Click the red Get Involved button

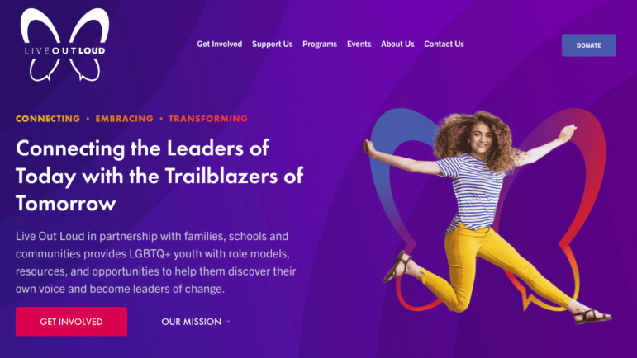click(72, 321)
